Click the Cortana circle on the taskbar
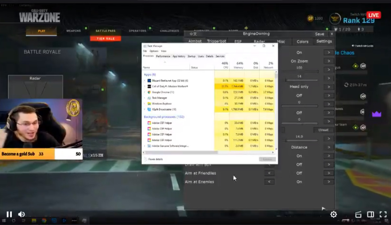This screenshot has width=391, height=225. (x=13, y=220)
